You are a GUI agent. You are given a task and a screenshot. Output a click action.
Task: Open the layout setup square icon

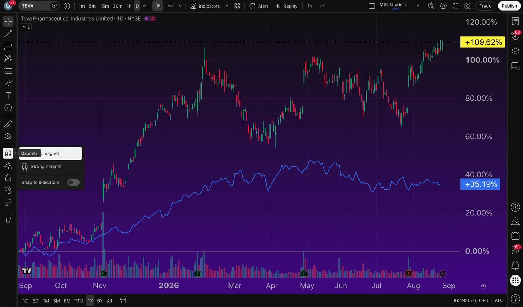372,6
